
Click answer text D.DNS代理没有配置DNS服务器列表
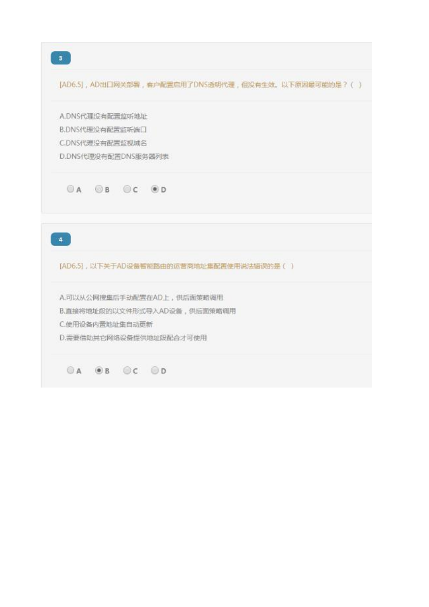click(x=115, y=157)
